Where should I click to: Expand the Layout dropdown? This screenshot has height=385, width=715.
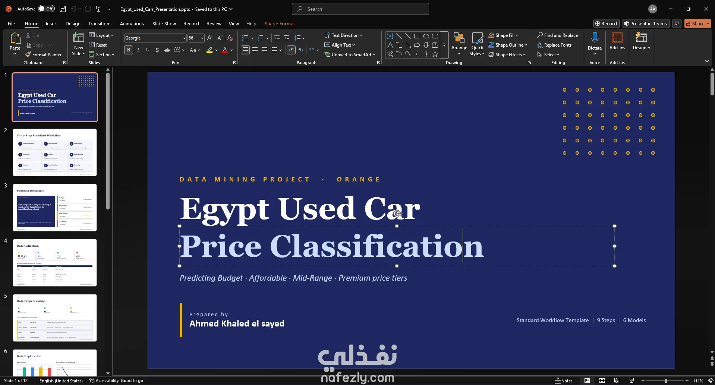101,35
